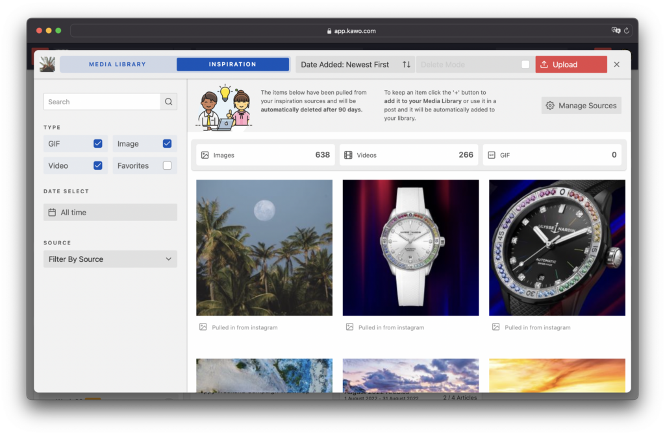Click the image icon under black watch photo

click(x=496, y=327)
